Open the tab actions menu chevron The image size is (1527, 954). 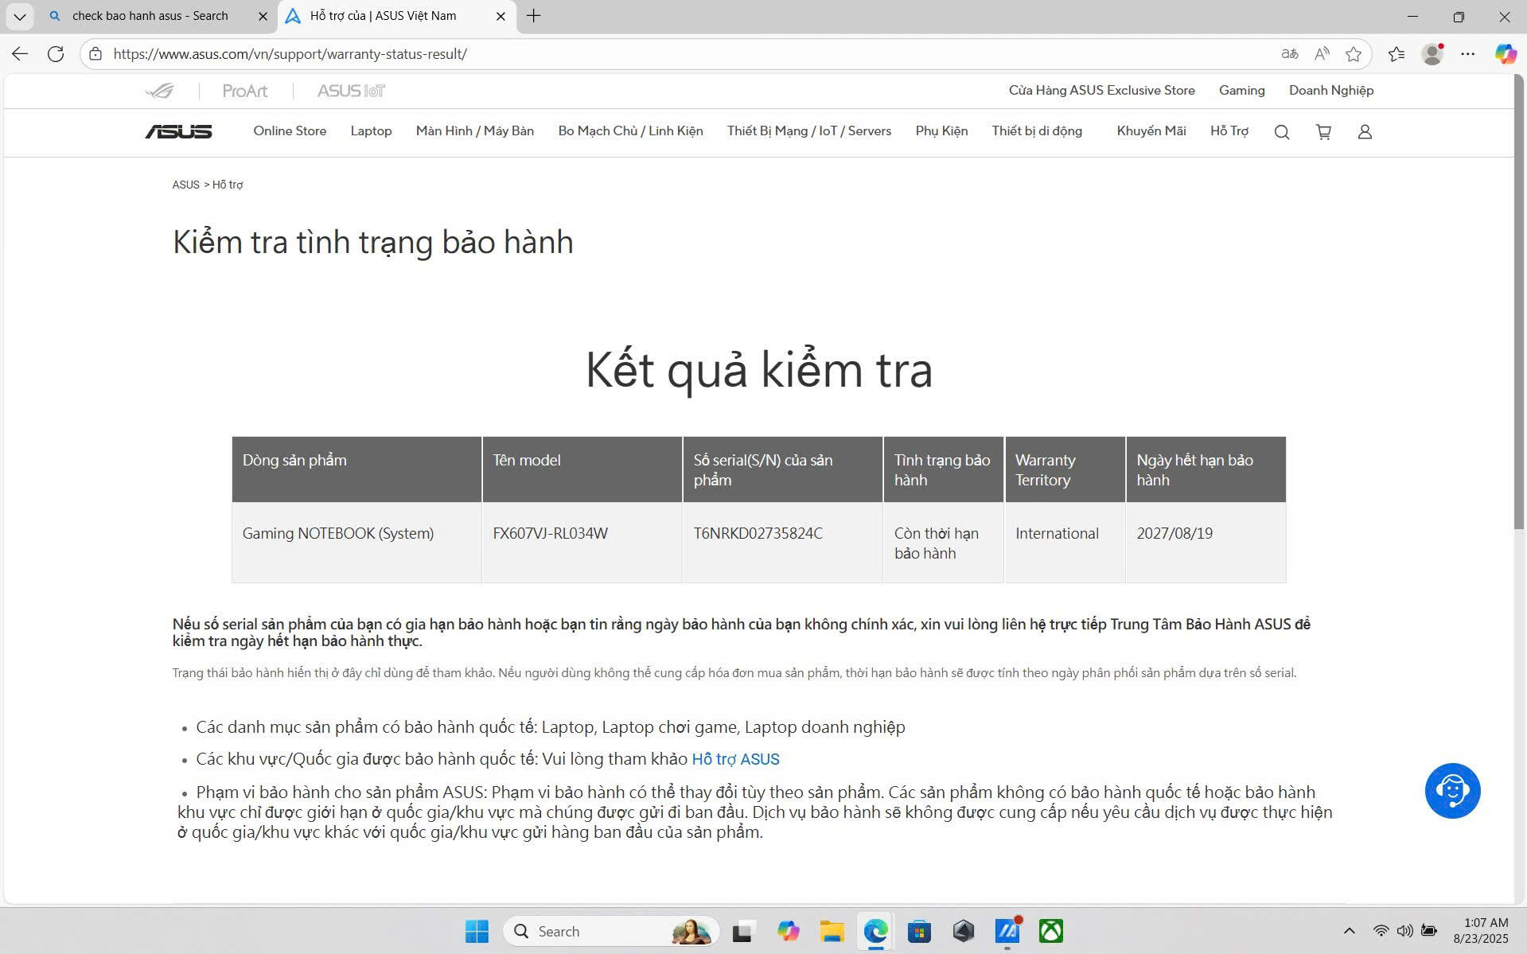(x=19, y=16)
